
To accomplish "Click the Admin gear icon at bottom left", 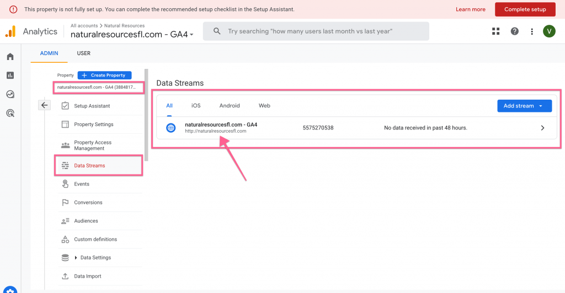I will coord(10,290).
